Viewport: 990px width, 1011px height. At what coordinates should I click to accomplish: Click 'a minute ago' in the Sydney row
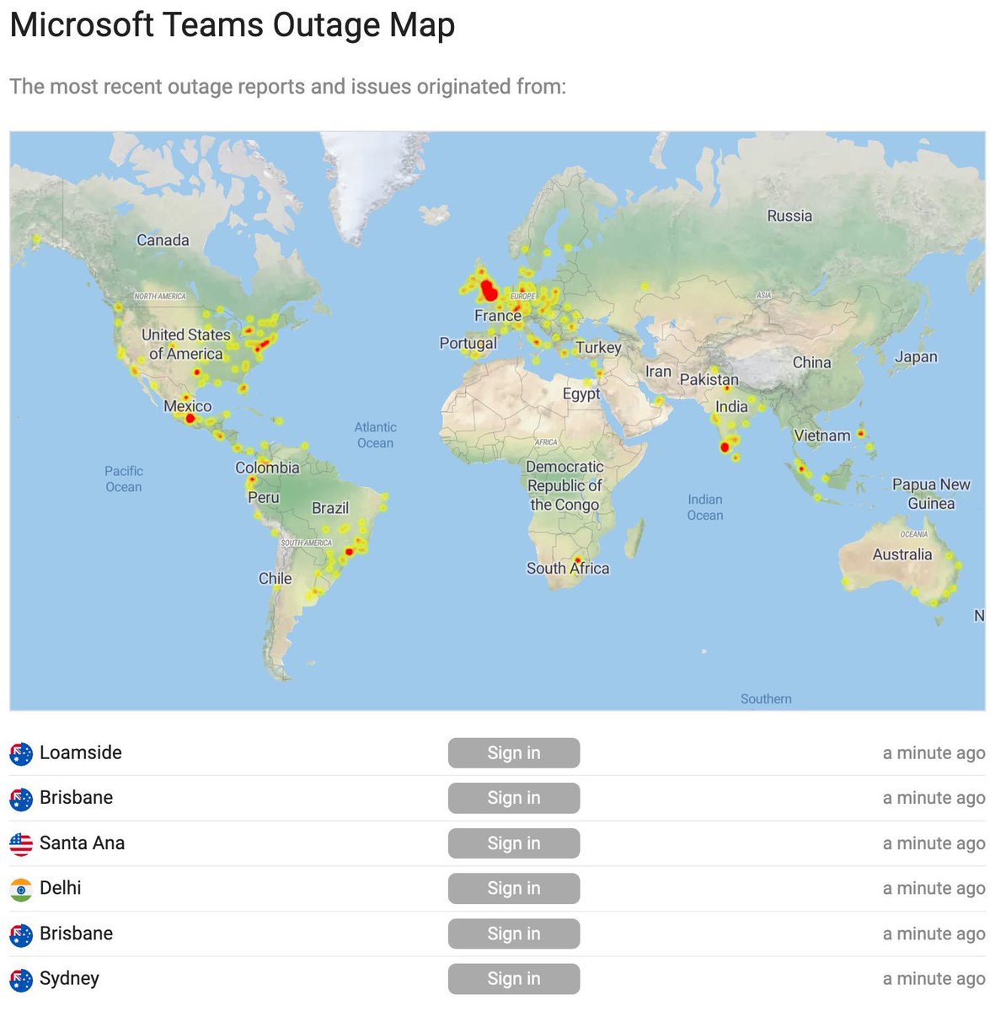934,979
